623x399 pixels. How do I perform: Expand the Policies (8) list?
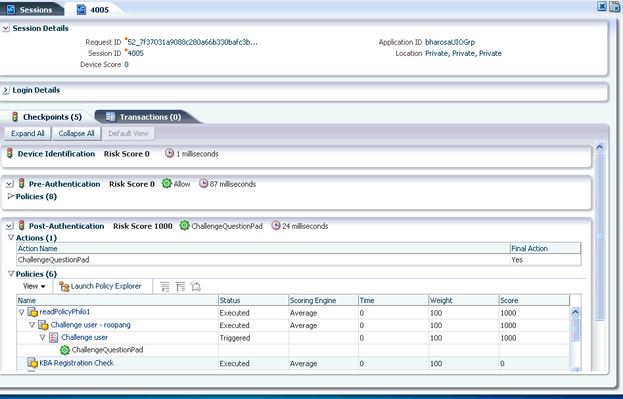click(11, 196)
